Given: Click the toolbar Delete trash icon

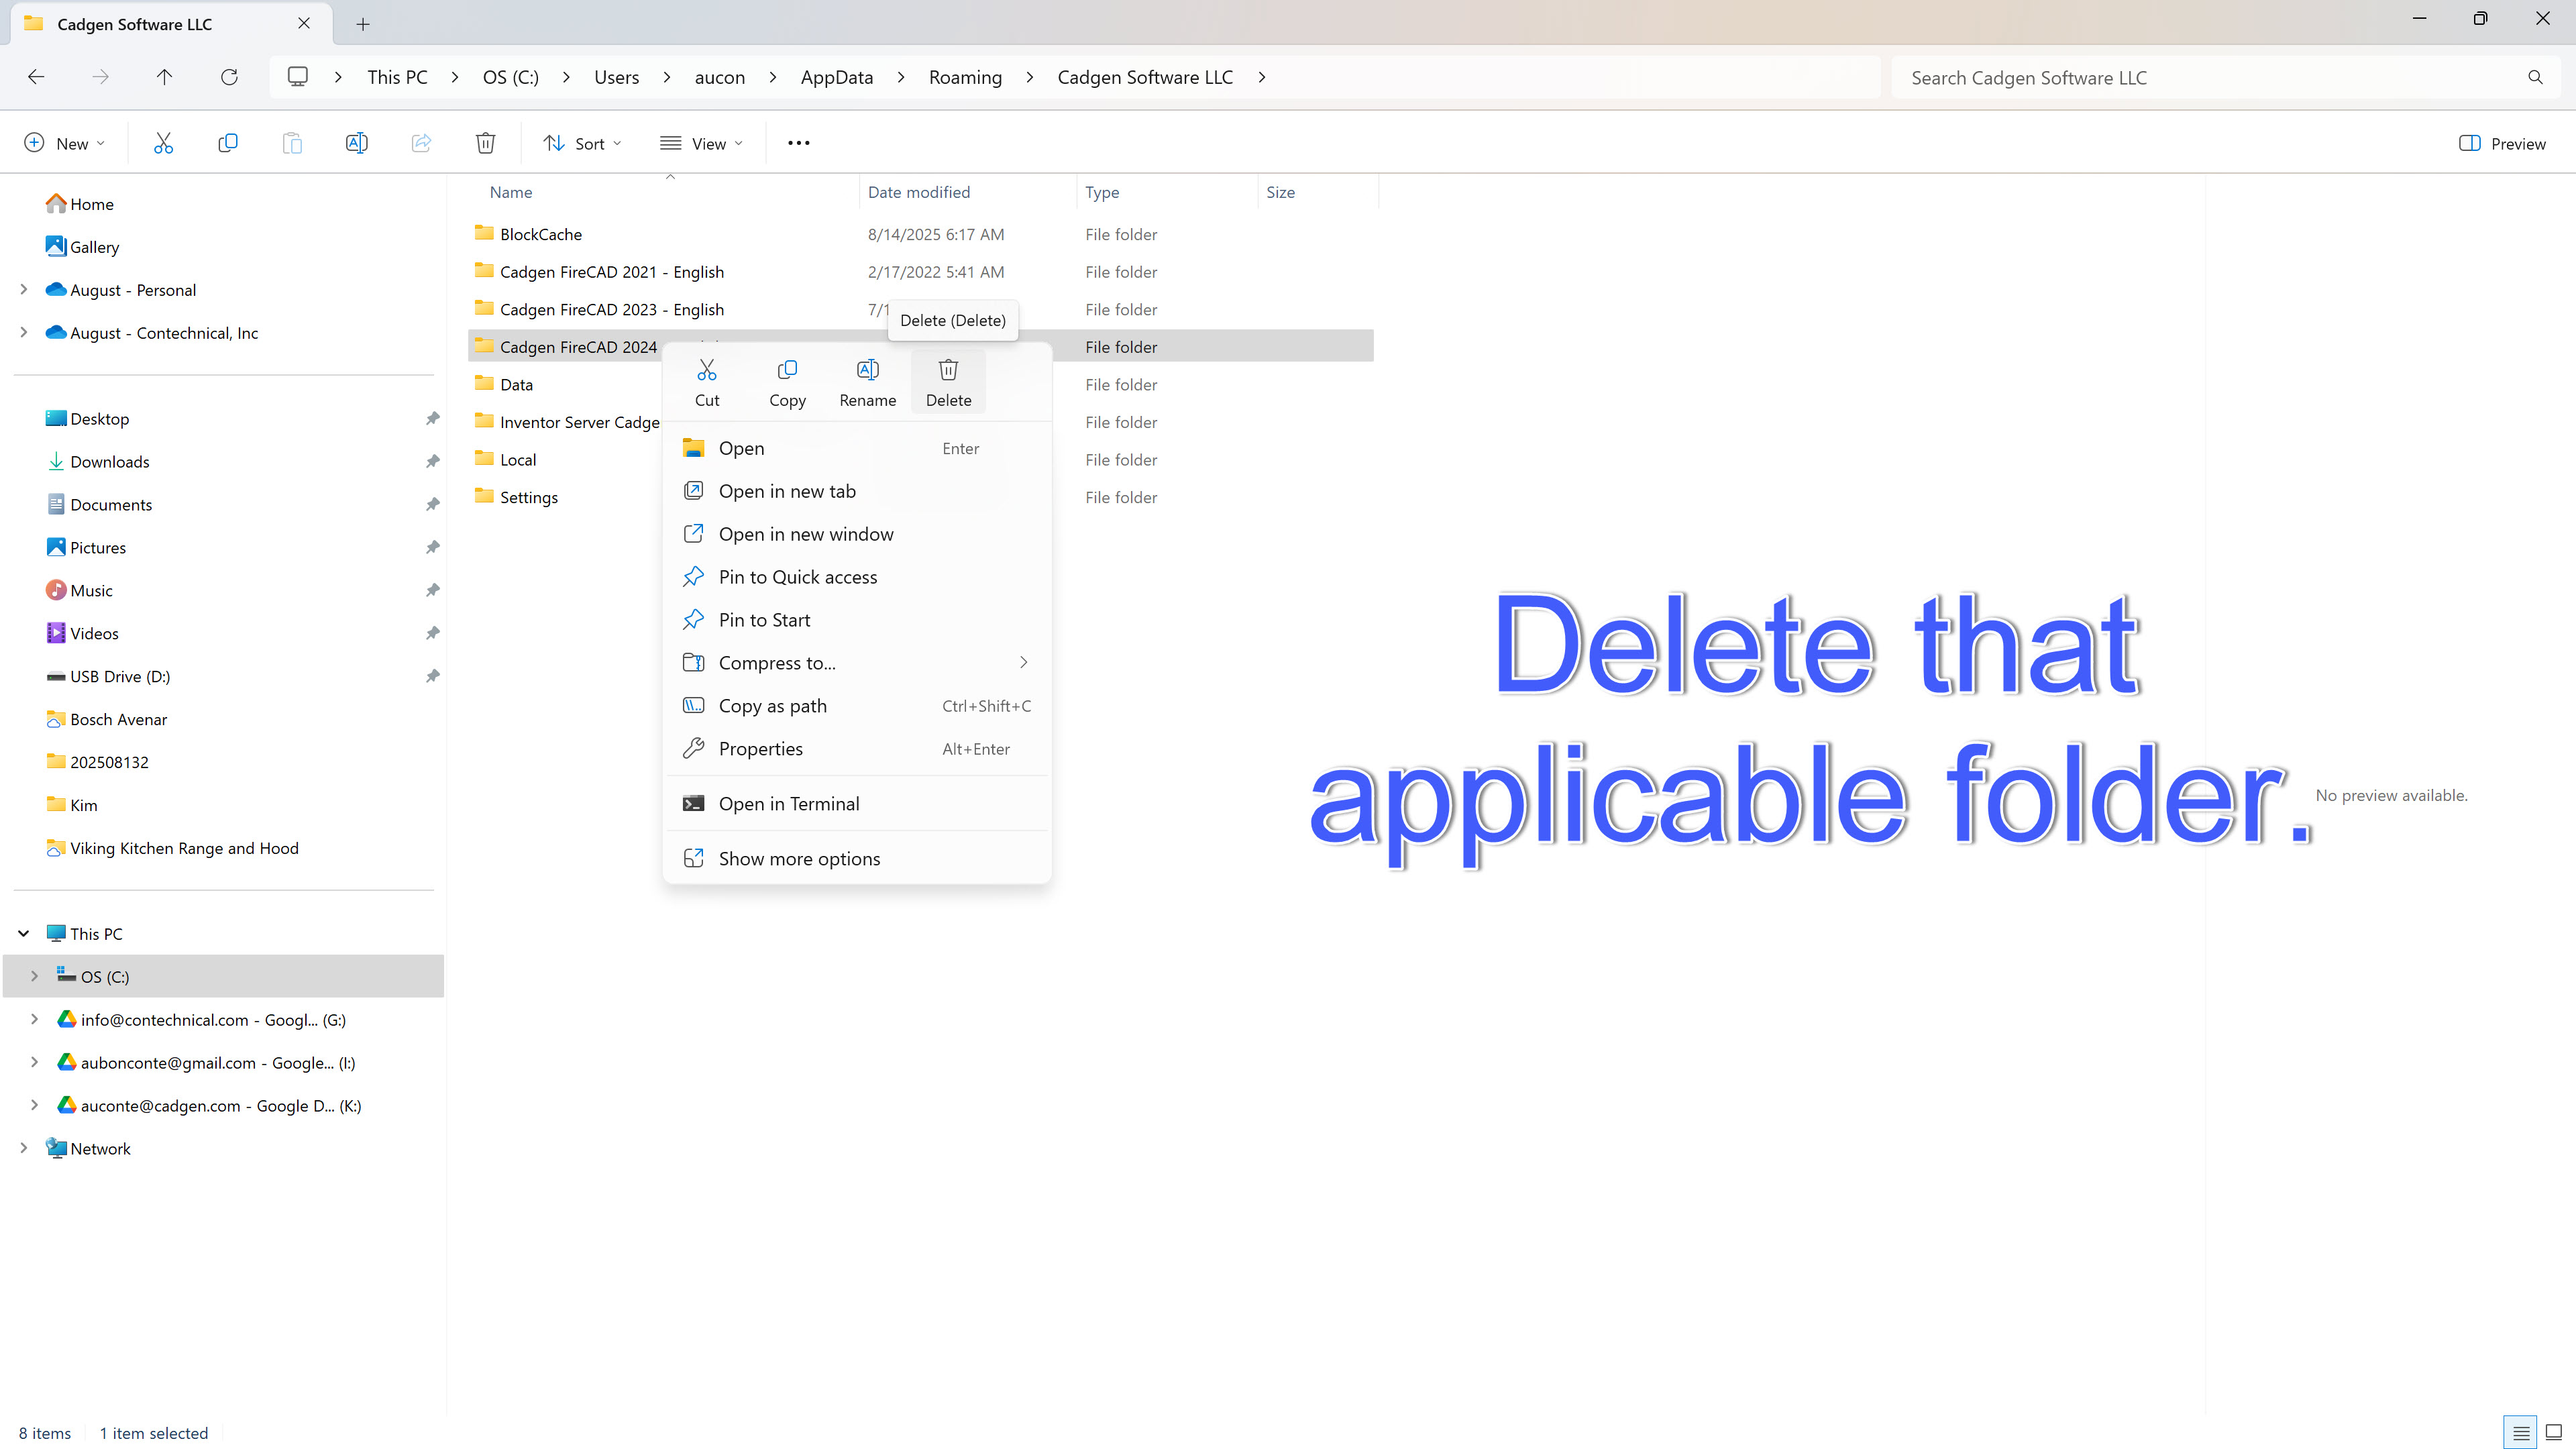Looking at the screenshot, I should (x=485, y=143).
